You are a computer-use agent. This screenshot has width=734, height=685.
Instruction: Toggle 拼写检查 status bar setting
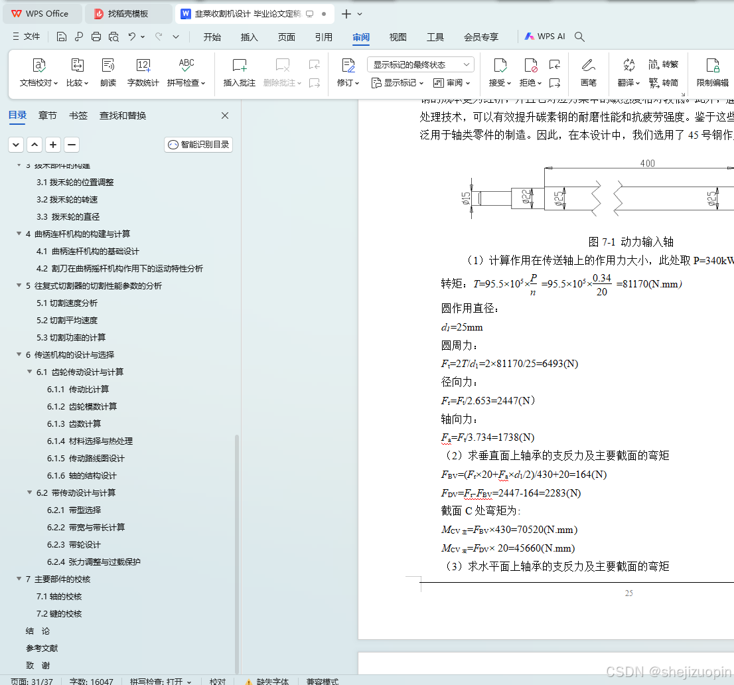point(161,681)
